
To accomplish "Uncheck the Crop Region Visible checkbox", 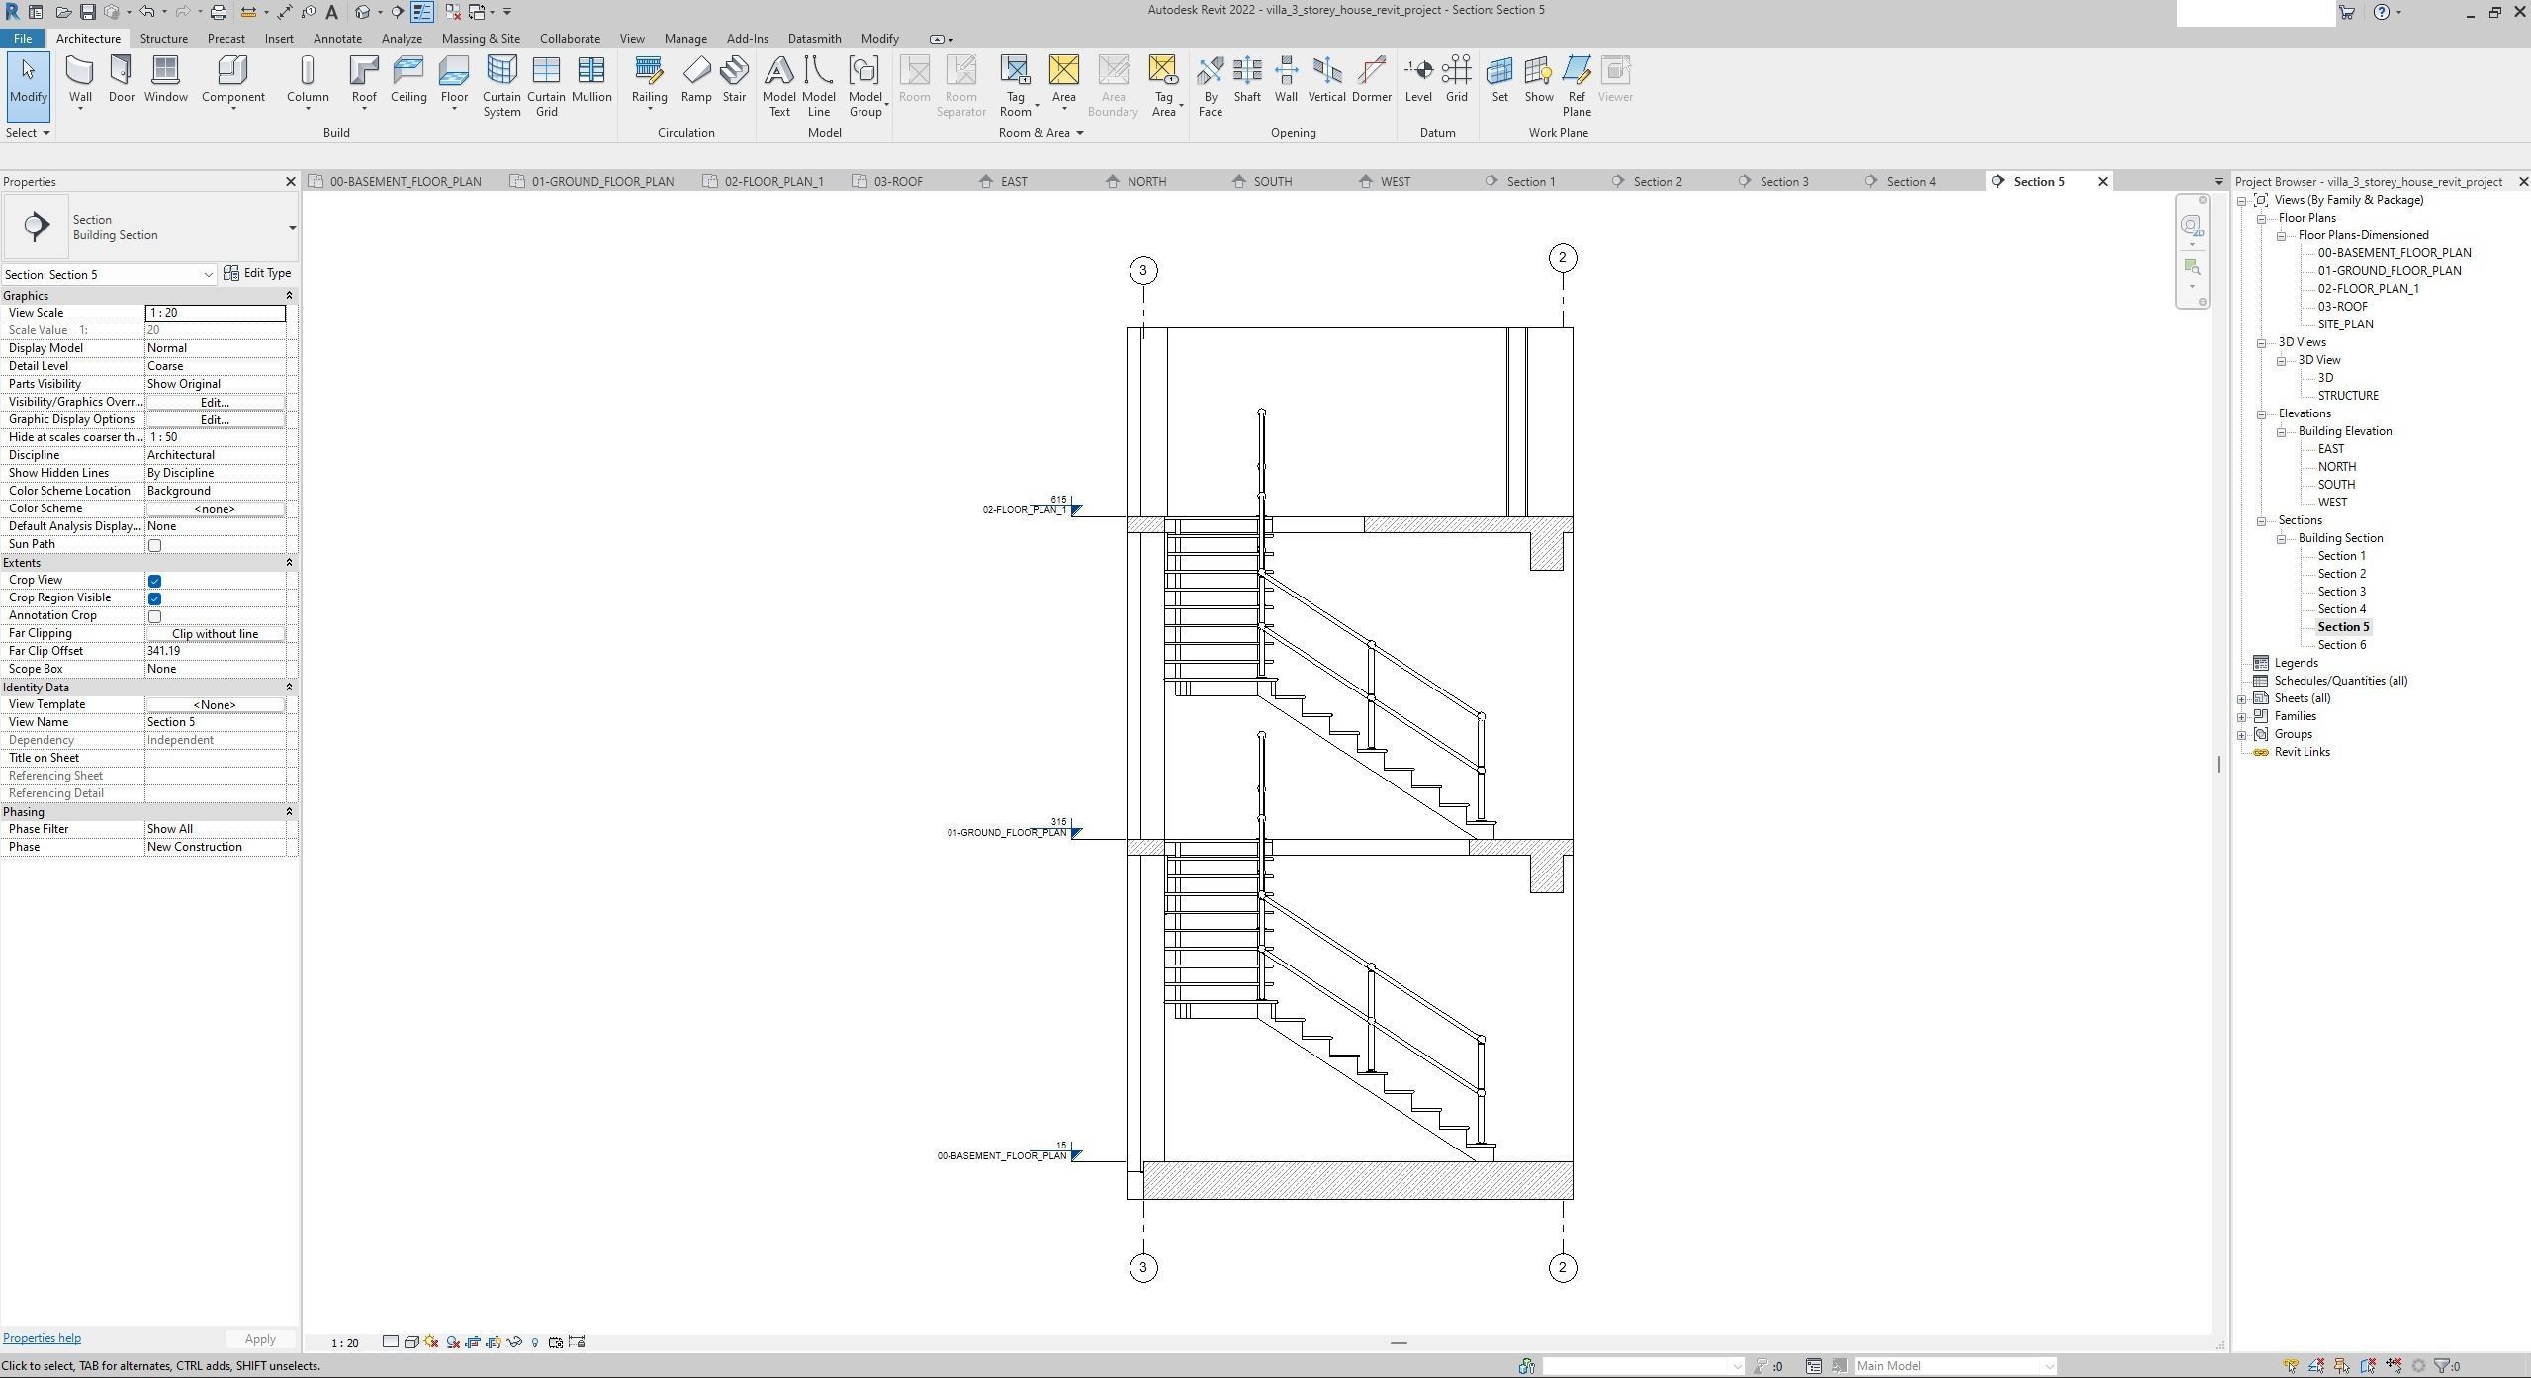I will [x=154, y=598].
